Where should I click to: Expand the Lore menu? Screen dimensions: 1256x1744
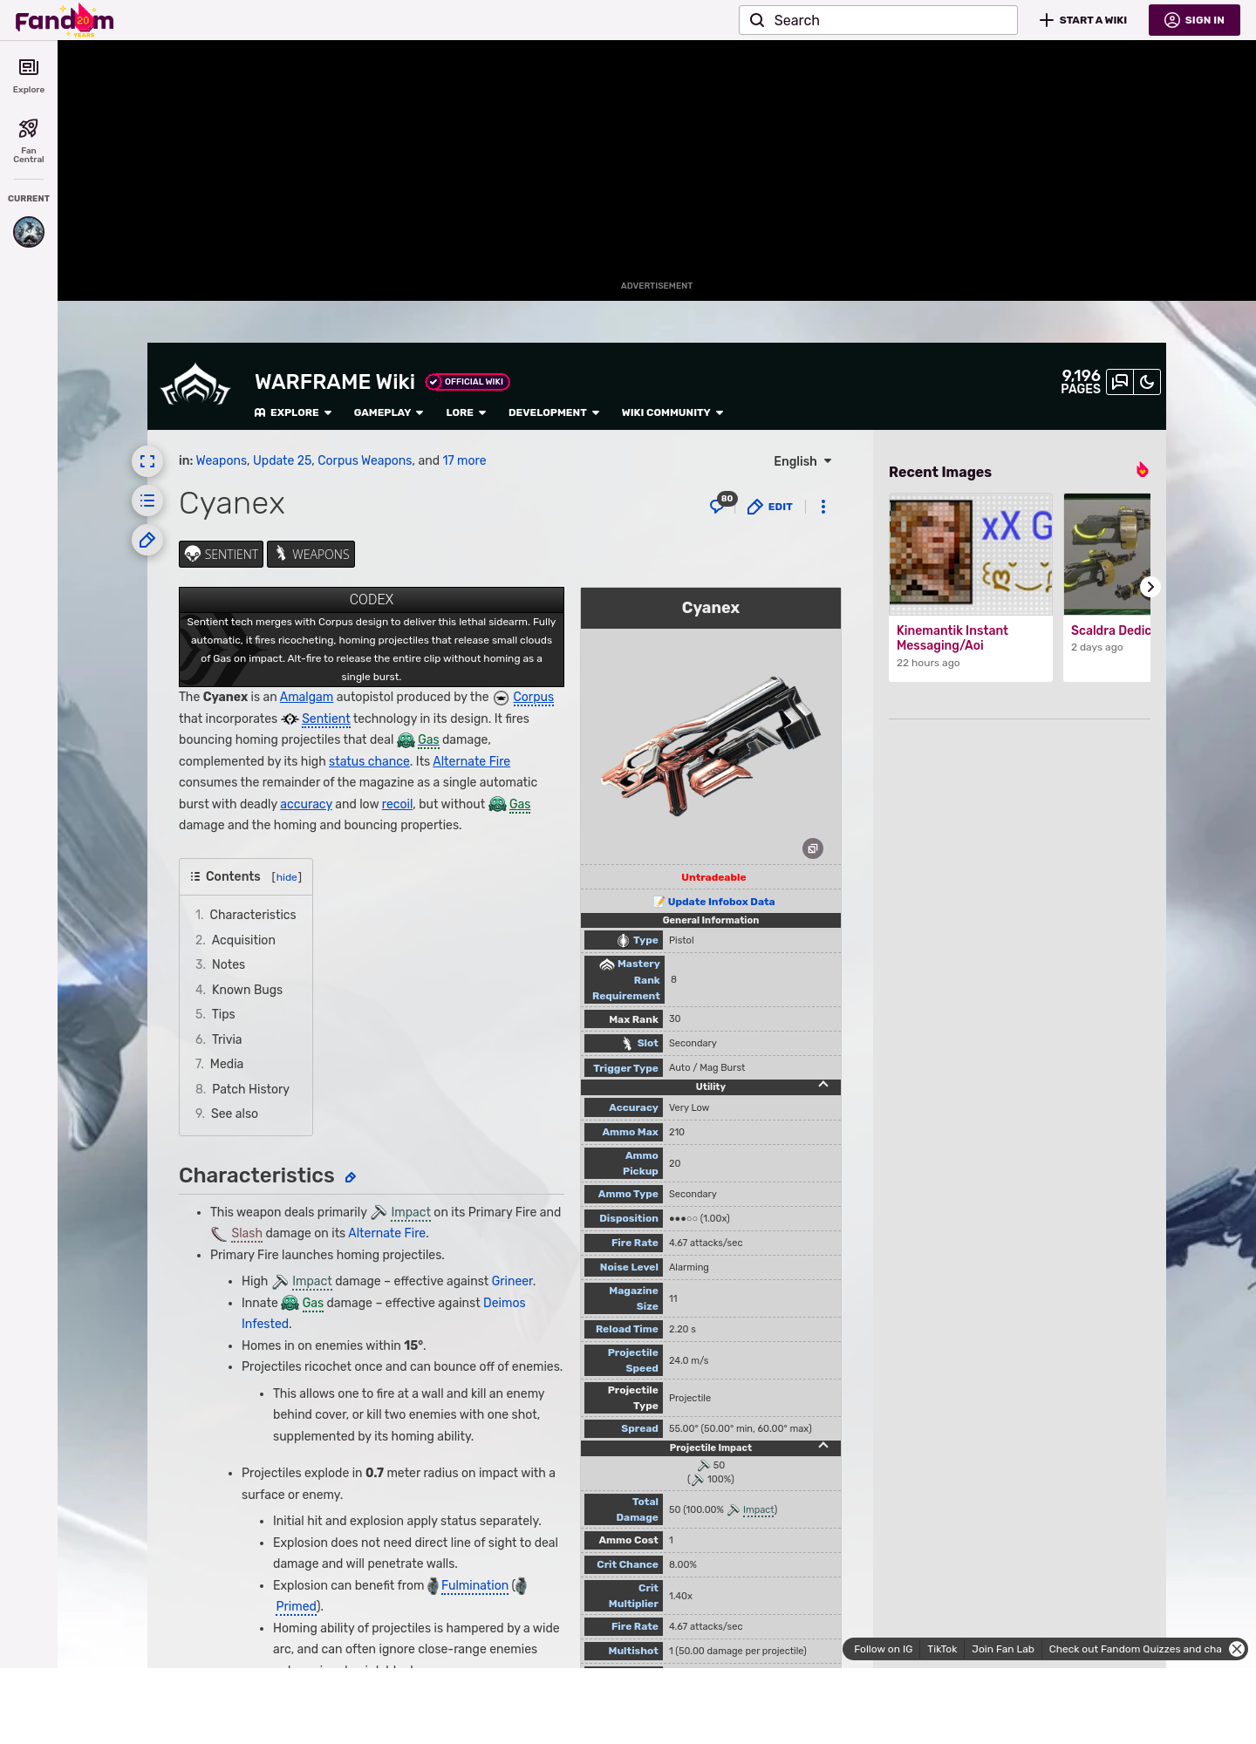(466, 412)
